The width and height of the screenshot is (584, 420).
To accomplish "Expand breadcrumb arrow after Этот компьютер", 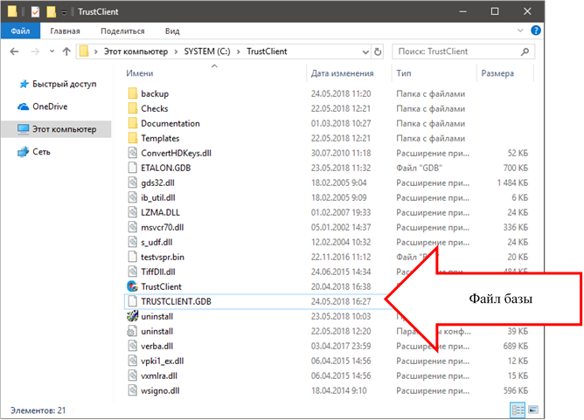I will tap(177, 52).
